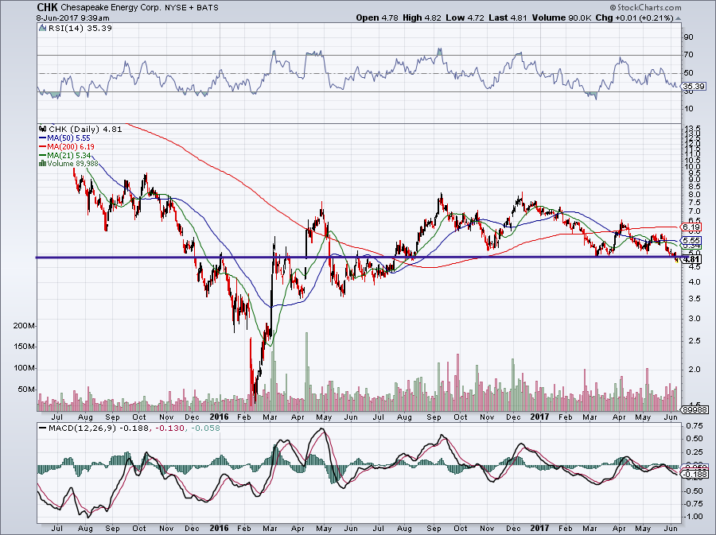
Task: Click the 0.75 label on the MACD axis
Action: 694,425
